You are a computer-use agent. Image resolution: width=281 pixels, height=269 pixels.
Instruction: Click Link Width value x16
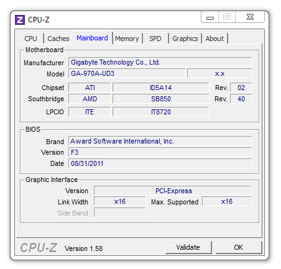(120, 201)
